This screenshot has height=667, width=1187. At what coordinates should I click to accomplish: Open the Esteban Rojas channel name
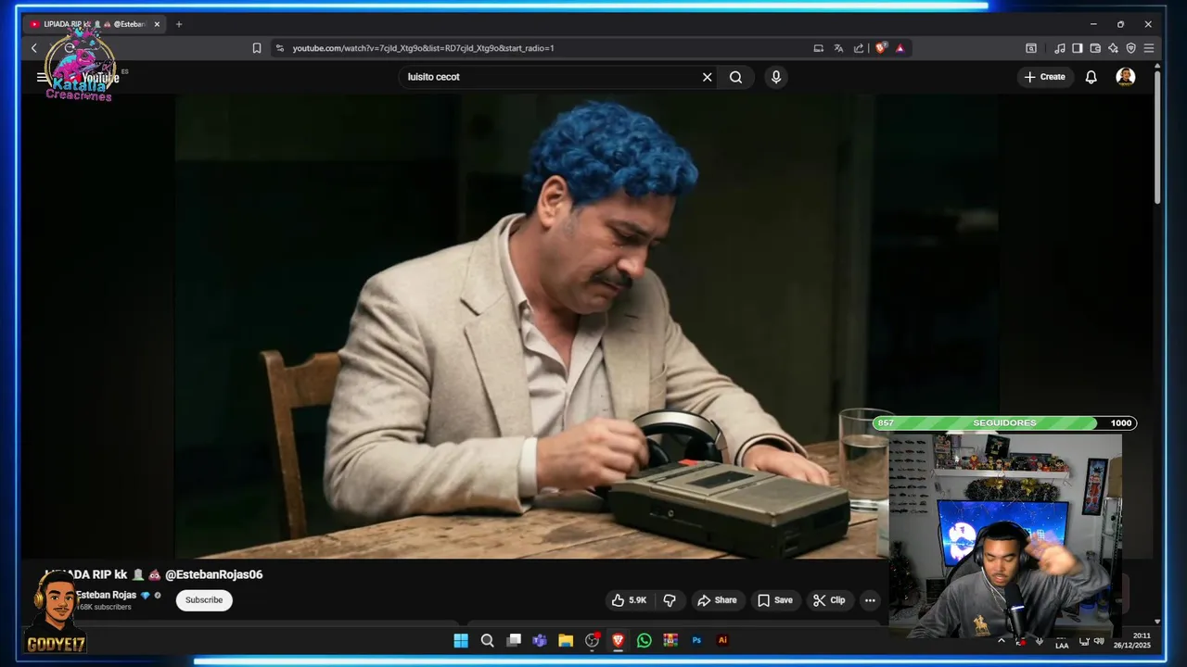(x=106, y=595)
